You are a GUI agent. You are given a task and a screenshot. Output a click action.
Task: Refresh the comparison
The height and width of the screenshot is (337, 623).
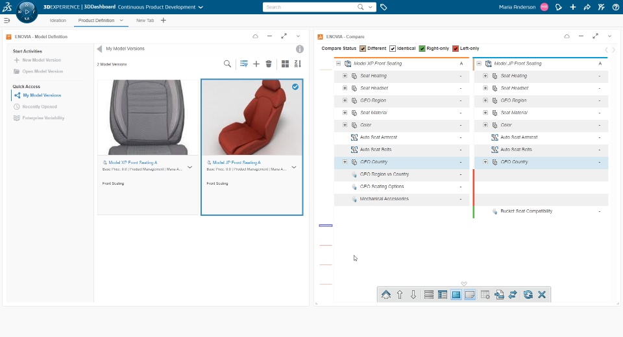point(528,294)
